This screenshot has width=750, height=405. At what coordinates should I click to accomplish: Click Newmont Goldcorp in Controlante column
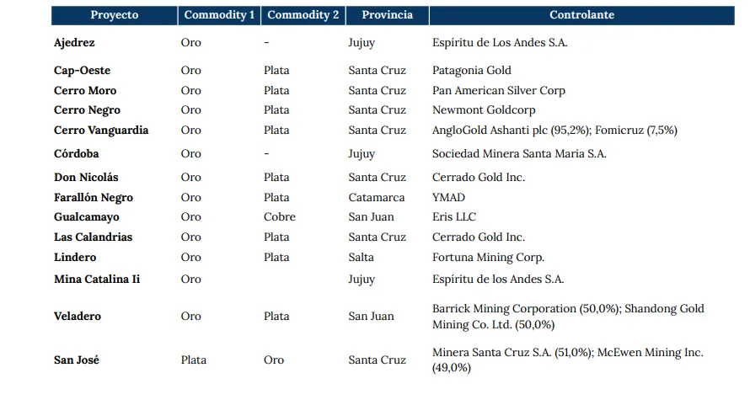tap(484, 110)
